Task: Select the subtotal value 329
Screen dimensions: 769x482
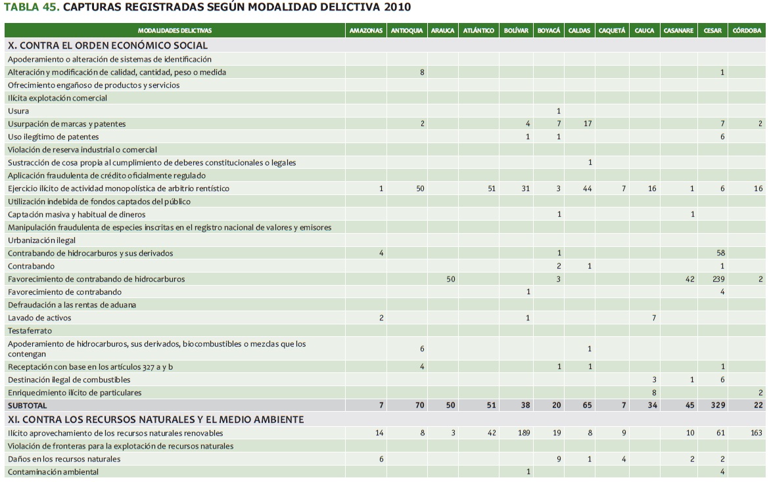Action: tap(717, 406)
